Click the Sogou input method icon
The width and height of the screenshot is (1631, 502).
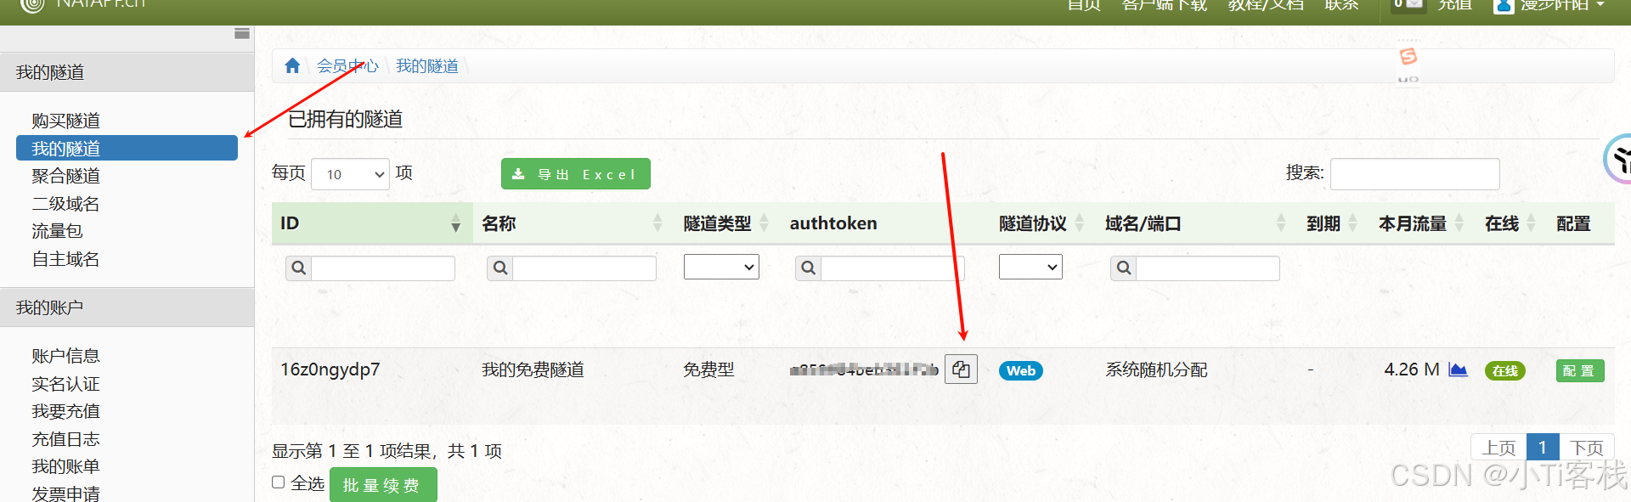tap(1408, 56)
